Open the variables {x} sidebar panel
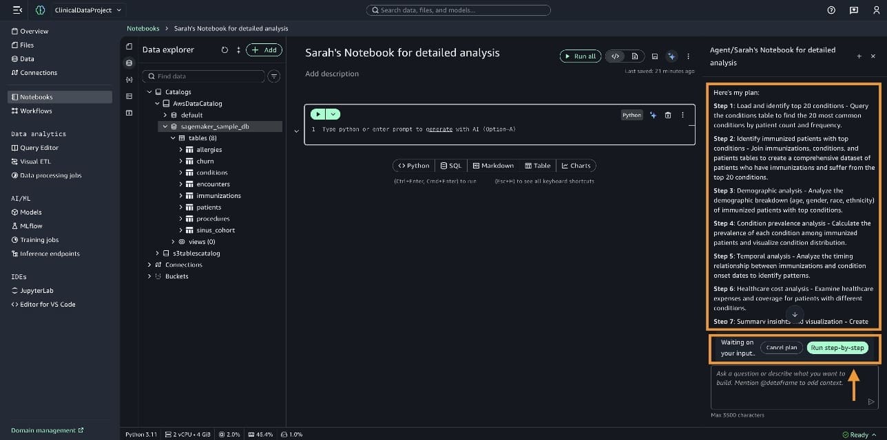 129,80
